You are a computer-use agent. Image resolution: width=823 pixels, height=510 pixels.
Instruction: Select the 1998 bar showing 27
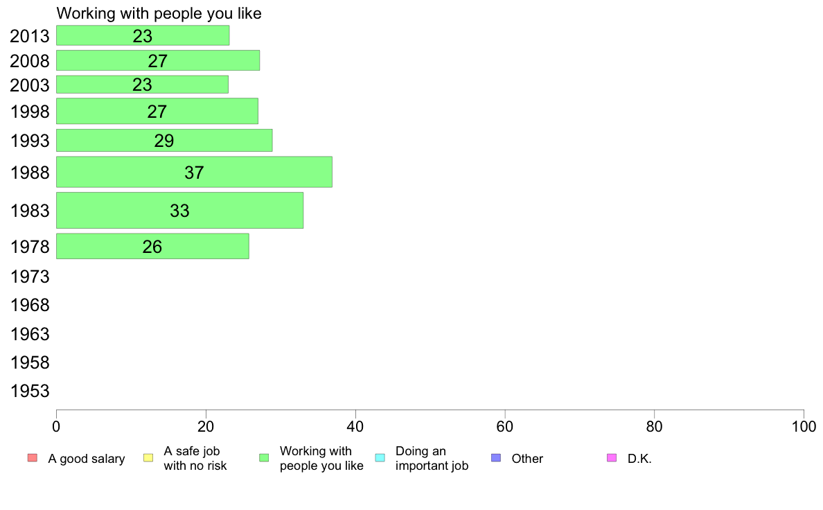pos(157,112)
